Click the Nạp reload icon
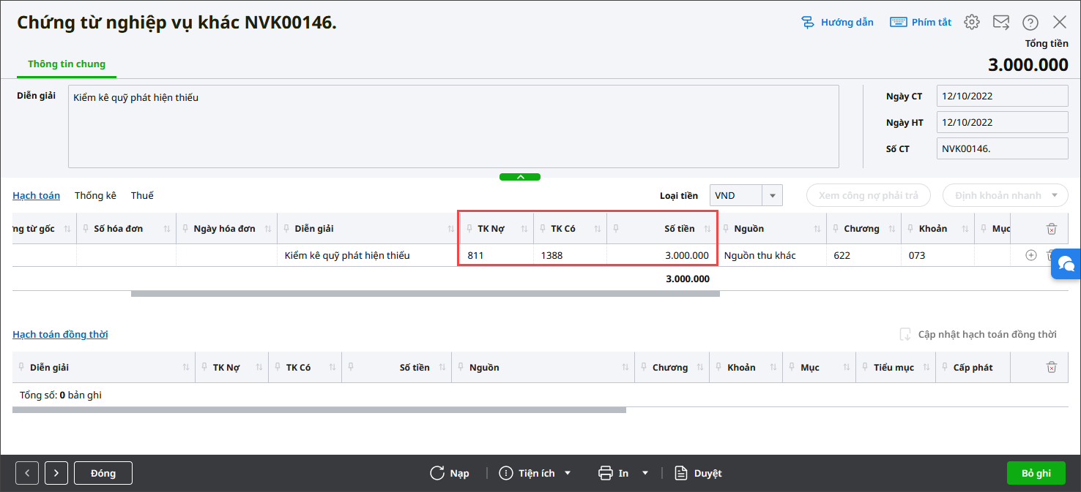Viewport: 1081px width, 492px height. click(x=437, y=473)
